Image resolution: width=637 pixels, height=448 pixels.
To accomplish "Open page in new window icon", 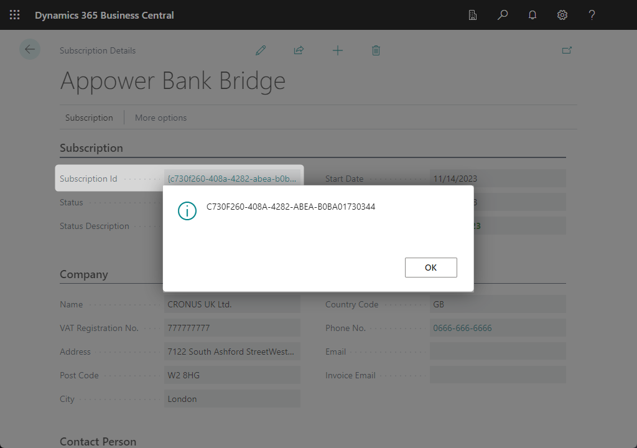I will (x=567, y=50).
